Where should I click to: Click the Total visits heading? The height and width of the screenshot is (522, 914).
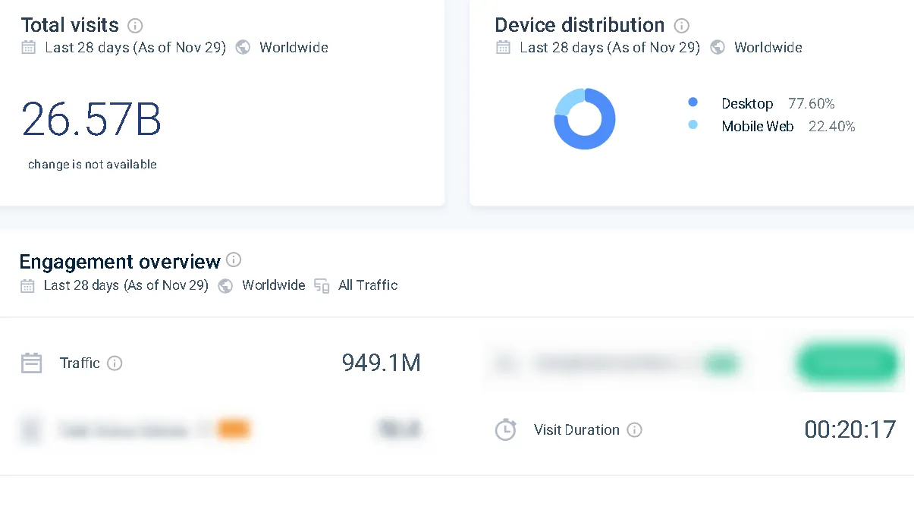(x=70, y=25)
